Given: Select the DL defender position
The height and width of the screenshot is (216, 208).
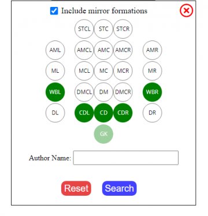Looking at the screenshot, I should pos(55,113).
